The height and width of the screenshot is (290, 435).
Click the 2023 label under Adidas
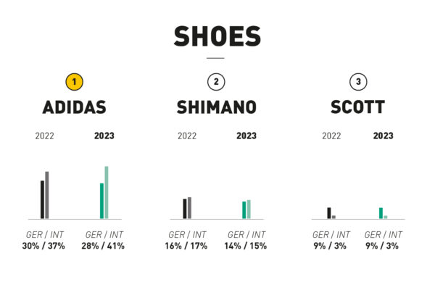click(x=104, y=136)
